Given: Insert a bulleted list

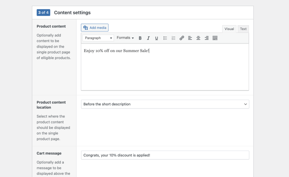Looking at the screenshot, I should (165, 38).
